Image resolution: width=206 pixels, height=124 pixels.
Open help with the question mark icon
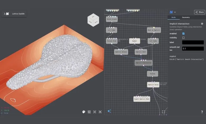(x=202, y=112)
